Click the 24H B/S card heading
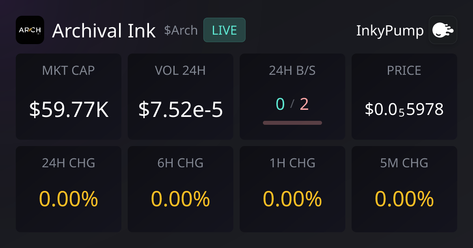The width and height of the screenshot is (473, 248). [292, 70]
